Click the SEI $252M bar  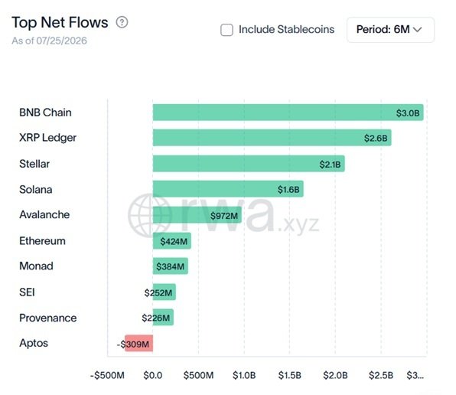coord(164,292)
